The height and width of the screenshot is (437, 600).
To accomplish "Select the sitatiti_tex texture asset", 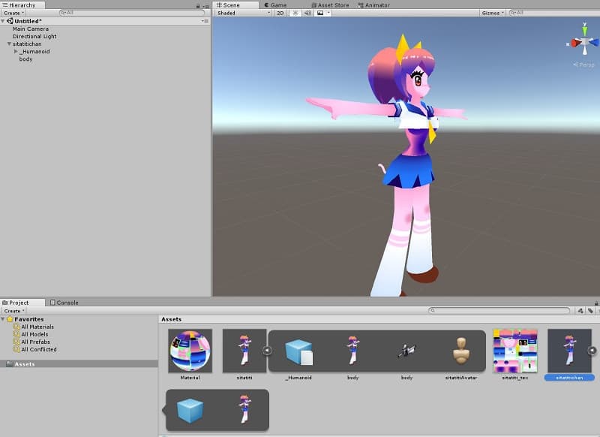I will coord(514,351).
